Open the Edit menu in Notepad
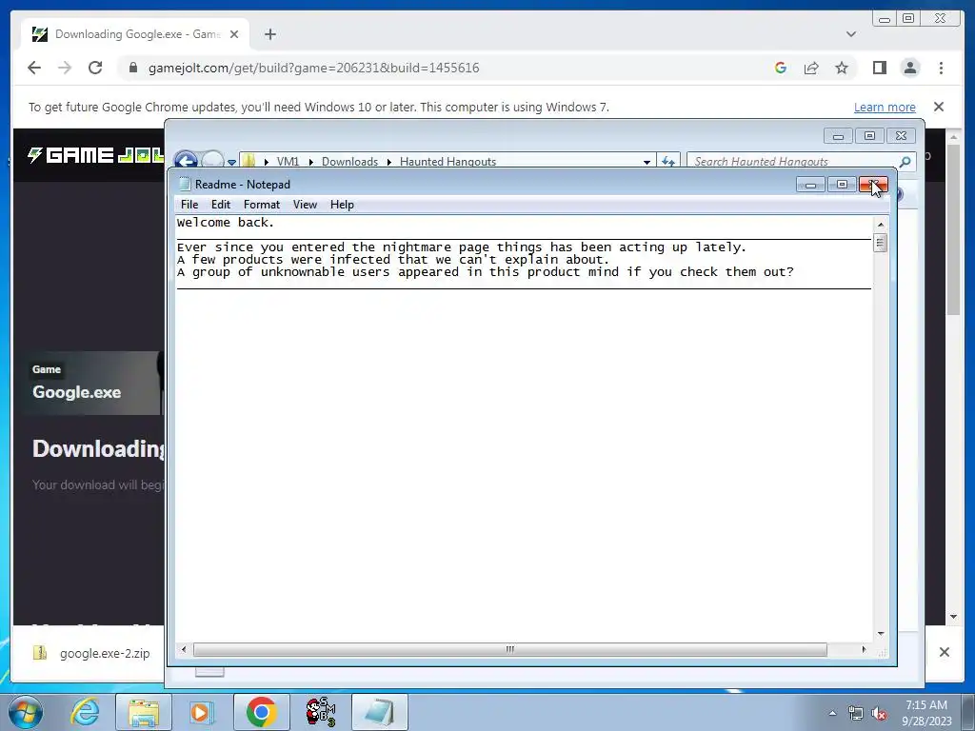 click(x=220, y=205)
